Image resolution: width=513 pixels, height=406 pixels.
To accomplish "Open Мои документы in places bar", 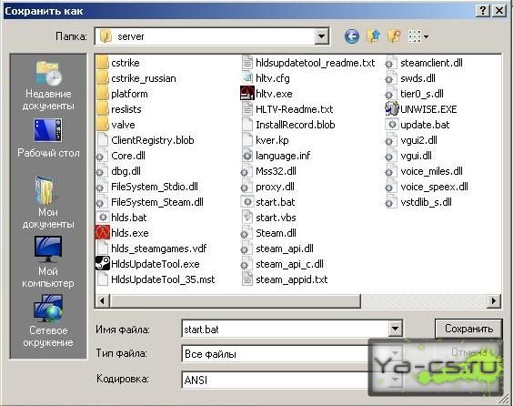I will (48, 203).
